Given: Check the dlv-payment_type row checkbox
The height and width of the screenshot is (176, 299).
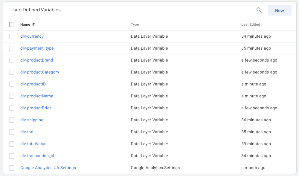Looking at the screenshot, I should 12,48.
